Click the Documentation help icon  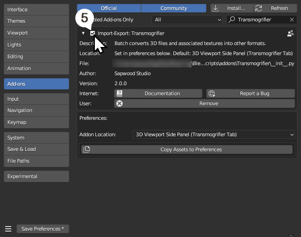(119, 93)
